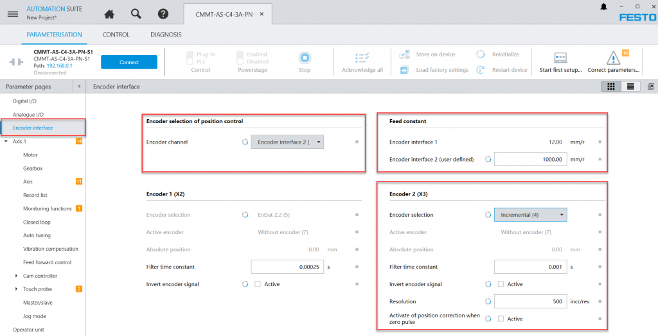Viewport: 658px width, 336px height.
Task: Expand the Cam controller node
Action: 16,276
